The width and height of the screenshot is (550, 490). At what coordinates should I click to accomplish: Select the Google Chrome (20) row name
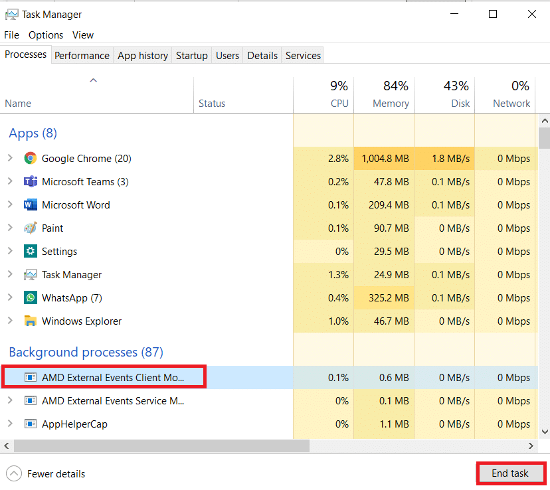pyautogui.click(x=86, y=159)
